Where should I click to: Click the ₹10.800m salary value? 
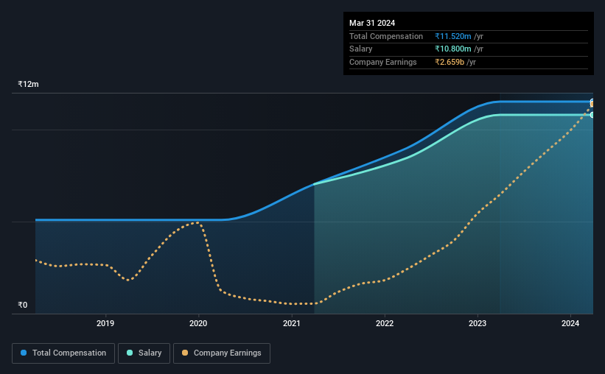click(453, 49)
